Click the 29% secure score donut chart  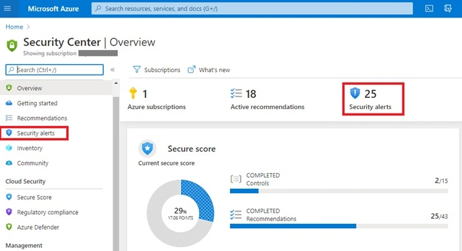[180, 213]
